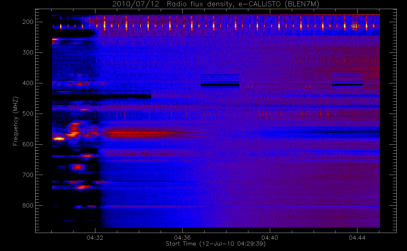
Task: Click the 300 frequency tick label
Action: tap(28, 52)
